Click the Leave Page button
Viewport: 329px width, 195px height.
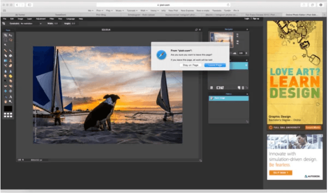point(215,65)
